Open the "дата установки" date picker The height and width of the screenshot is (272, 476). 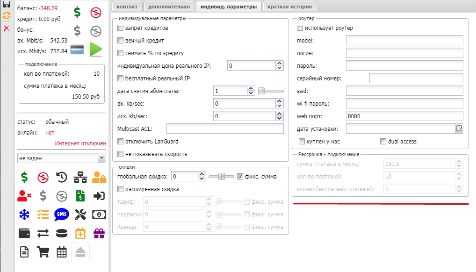coord(459,128)
